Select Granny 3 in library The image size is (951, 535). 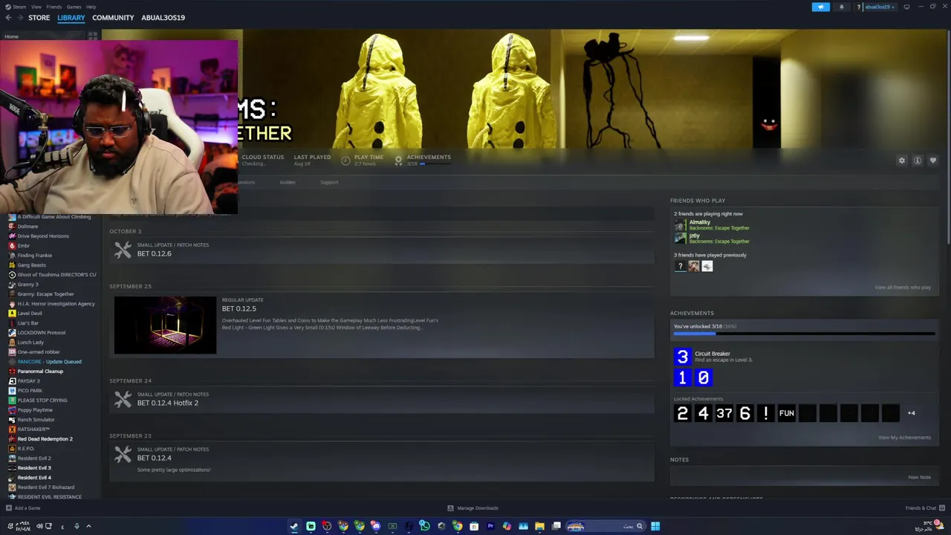point(28,285)
